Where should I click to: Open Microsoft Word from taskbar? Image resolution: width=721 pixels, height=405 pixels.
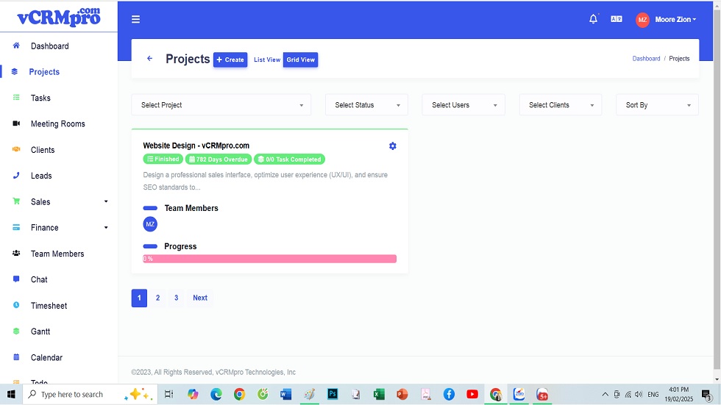pyautogui.click(x=285, y=395)
